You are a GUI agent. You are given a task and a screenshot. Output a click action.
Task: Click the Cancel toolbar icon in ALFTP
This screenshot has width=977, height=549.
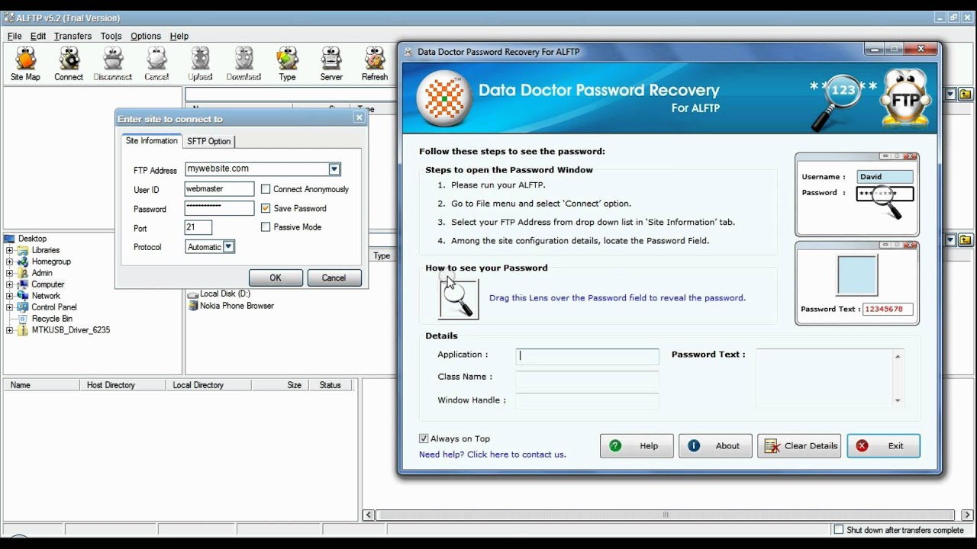click(x=156, y=64)
